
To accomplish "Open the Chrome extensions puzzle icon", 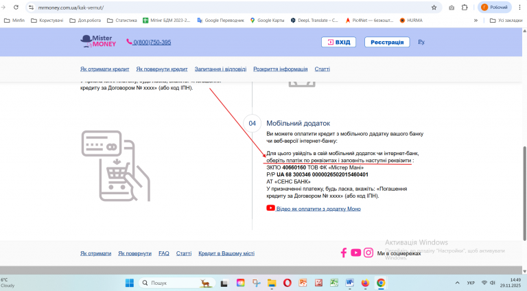I will point(465,8).
